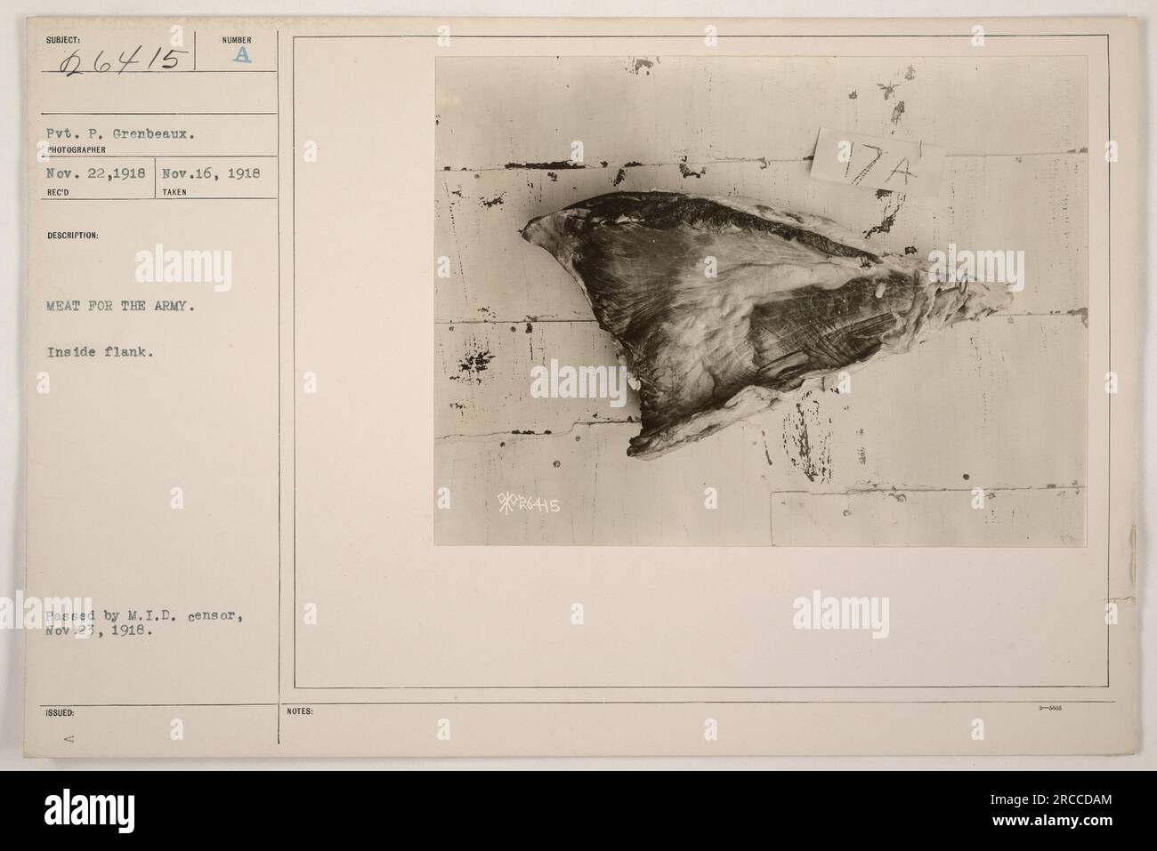Viewport: 1157px width, 851px height.
Task: Click the NOTES label
Action: (298, 711)
